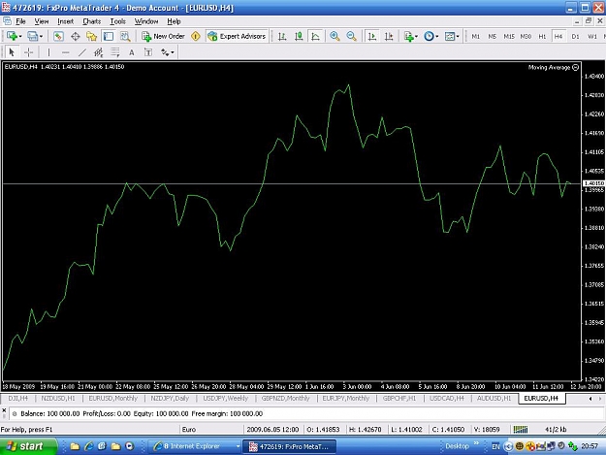This screenshot has height=455, width=606.
Task: Open the Market Watch window icon
Action: click(58, 36)
